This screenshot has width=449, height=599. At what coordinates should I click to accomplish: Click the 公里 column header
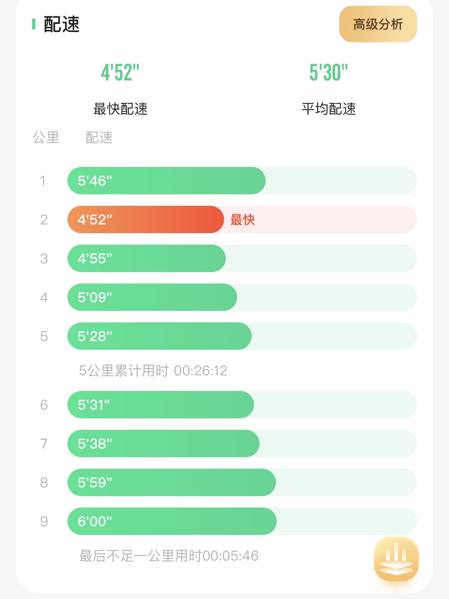point(46,138)
